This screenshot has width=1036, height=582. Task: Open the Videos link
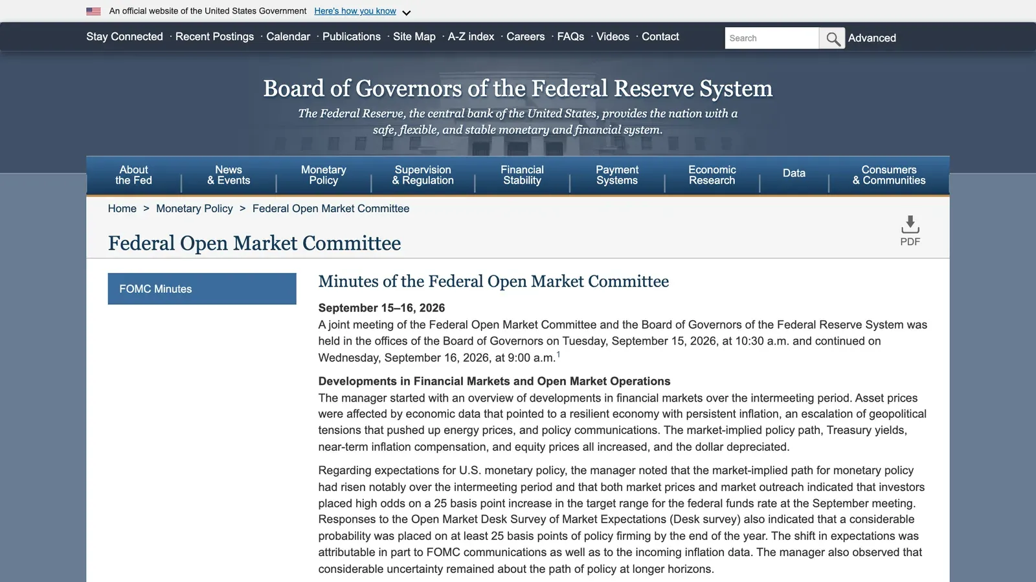(613, 37)
